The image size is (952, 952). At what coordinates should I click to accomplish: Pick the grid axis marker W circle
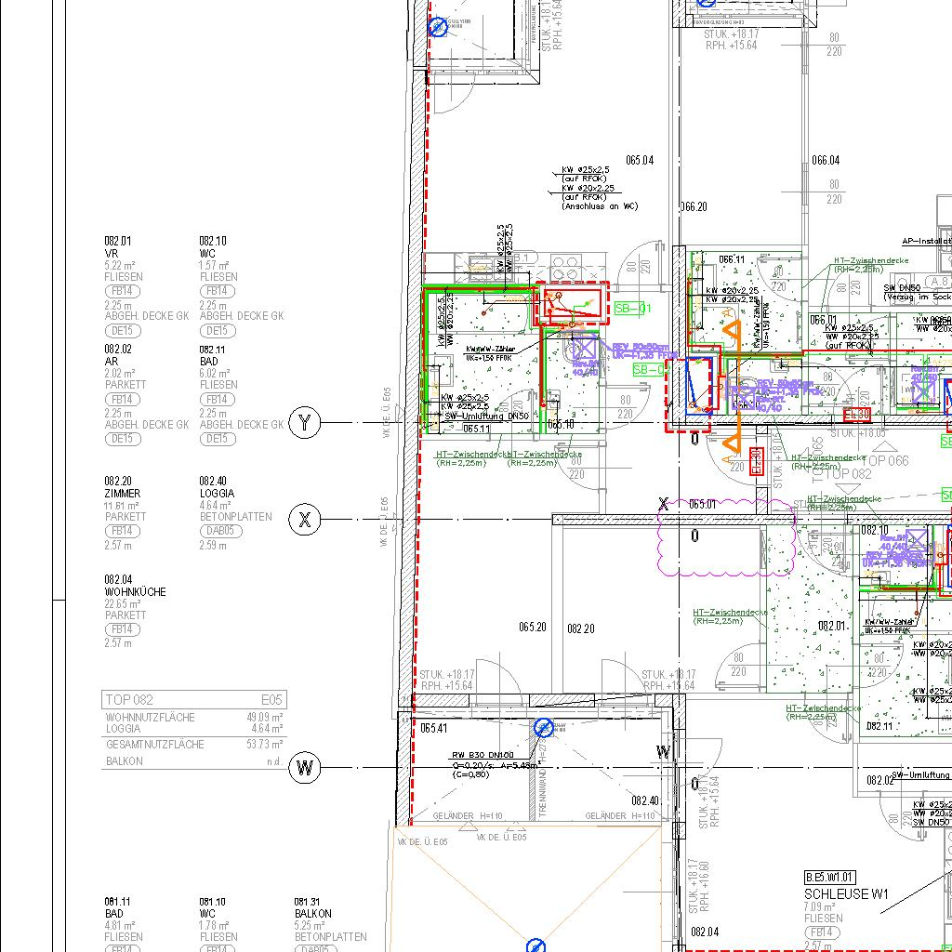pos(305,768)
